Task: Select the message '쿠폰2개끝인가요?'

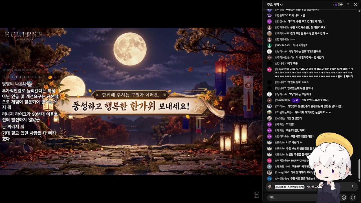Action: point(296,131)
